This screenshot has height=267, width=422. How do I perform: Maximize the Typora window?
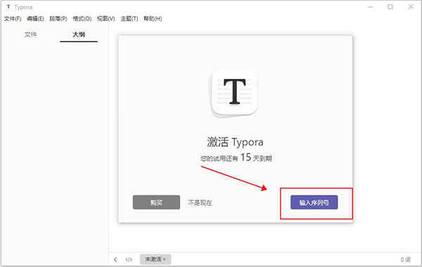tap(390, 7)
